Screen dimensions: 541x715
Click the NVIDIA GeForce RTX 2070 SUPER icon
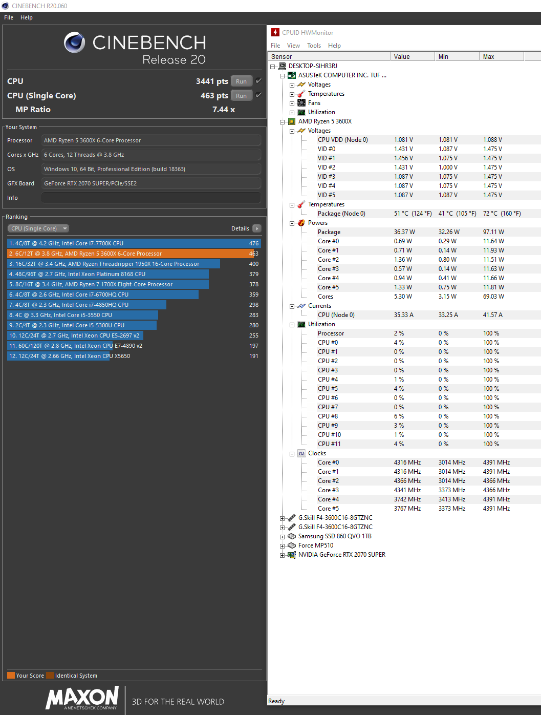[292, 555]
